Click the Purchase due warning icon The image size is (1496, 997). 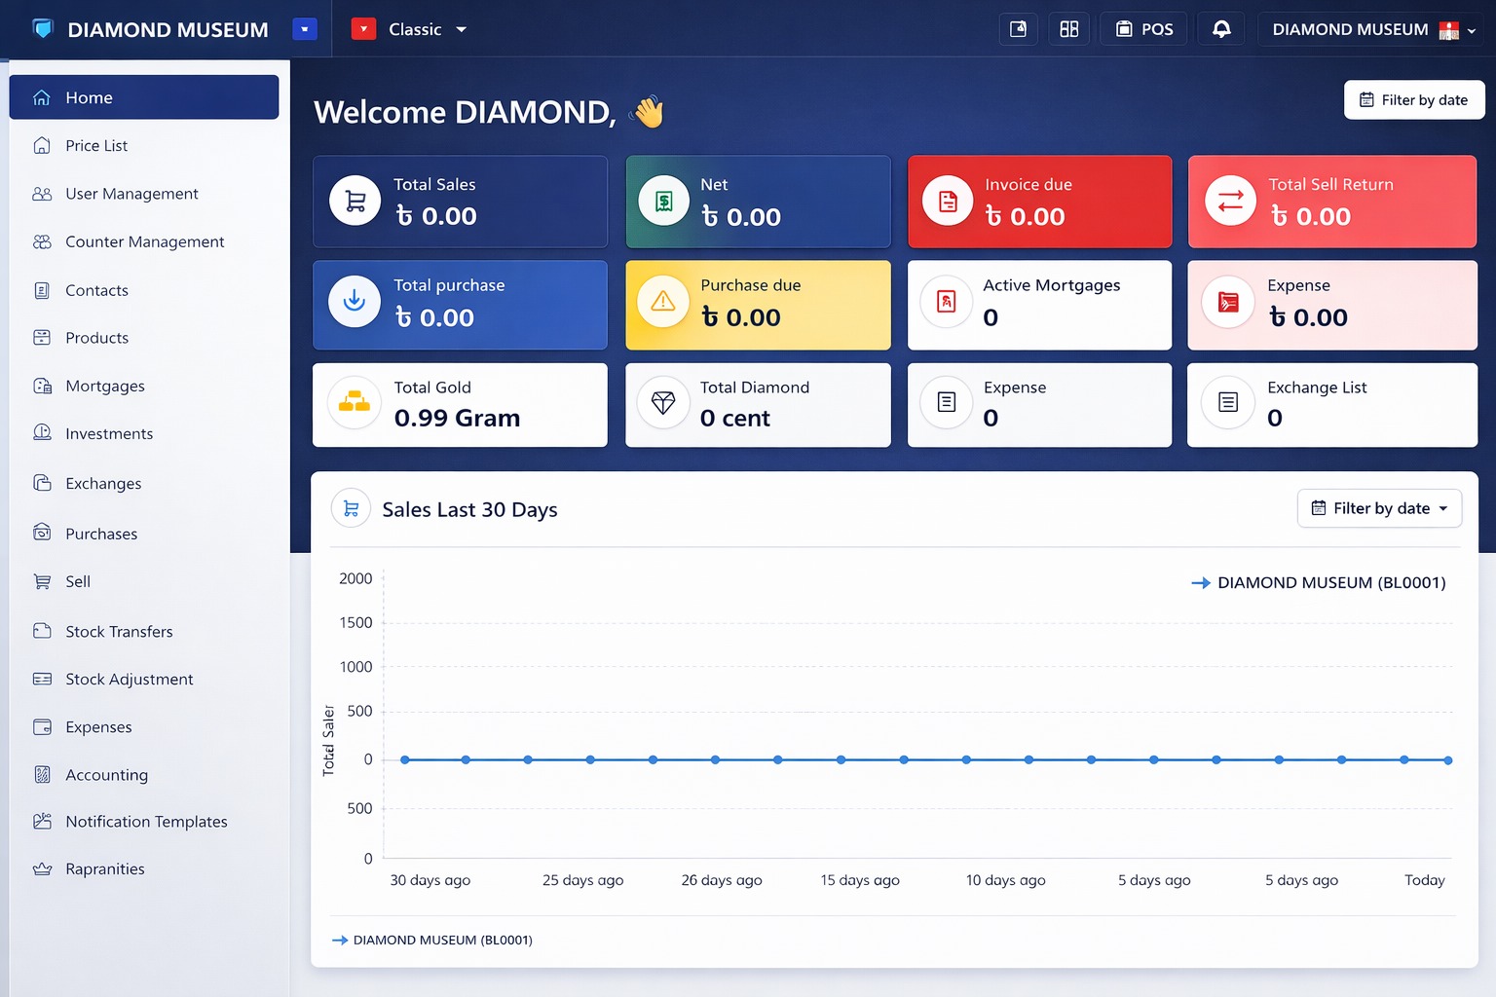pyautogui.click(x=663, y=302)
